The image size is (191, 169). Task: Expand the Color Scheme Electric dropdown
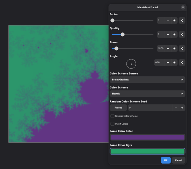point(147,94)
